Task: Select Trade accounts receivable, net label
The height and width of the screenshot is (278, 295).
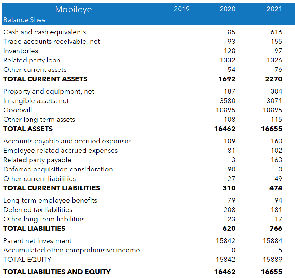Action: [52, 42]
